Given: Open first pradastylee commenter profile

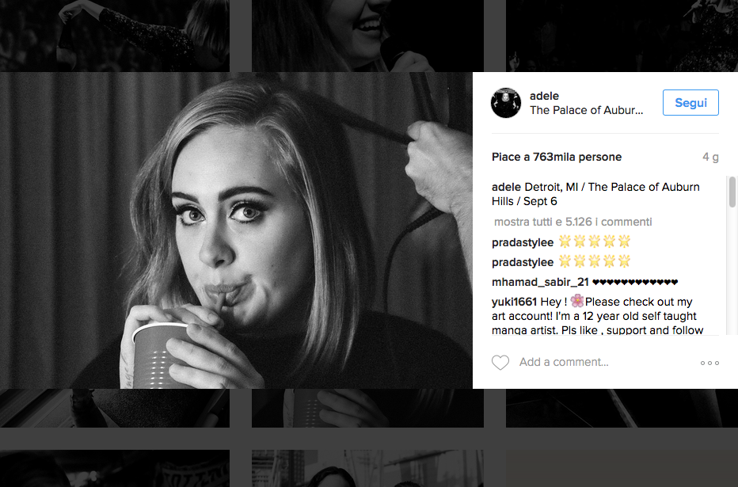Looking at the screenshot, I should click(523, 242).
